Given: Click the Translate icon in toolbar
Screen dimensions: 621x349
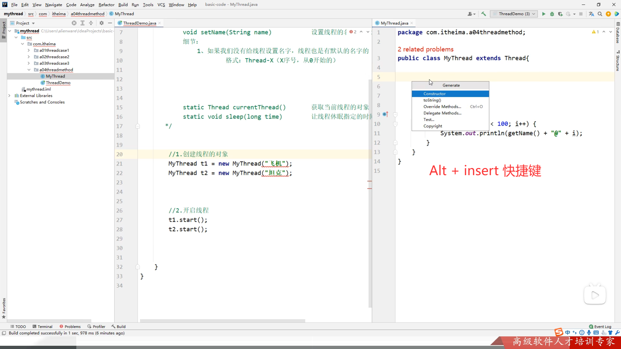Looking at the screenshot, I should [591, 14].
